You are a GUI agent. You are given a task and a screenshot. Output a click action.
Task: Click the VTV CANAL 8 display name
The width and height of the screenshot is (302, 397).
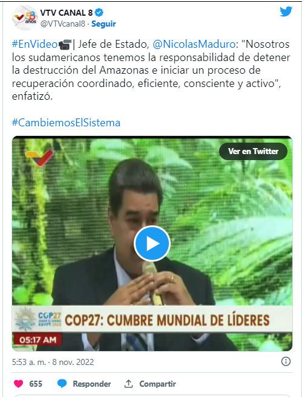(67, 13)
